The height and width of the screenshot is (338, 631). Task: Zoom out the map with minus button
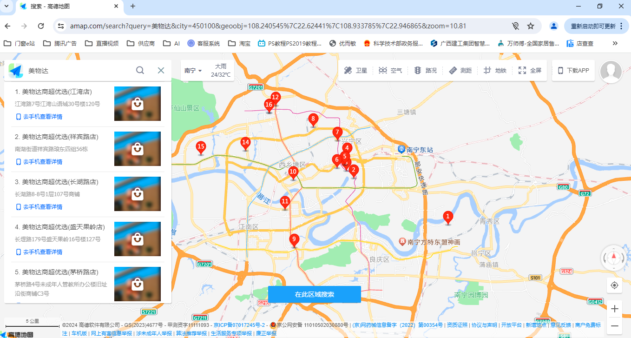click(615, 325)
